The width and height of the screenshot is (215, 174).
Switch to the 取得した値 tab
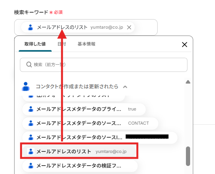pos(35,44)
